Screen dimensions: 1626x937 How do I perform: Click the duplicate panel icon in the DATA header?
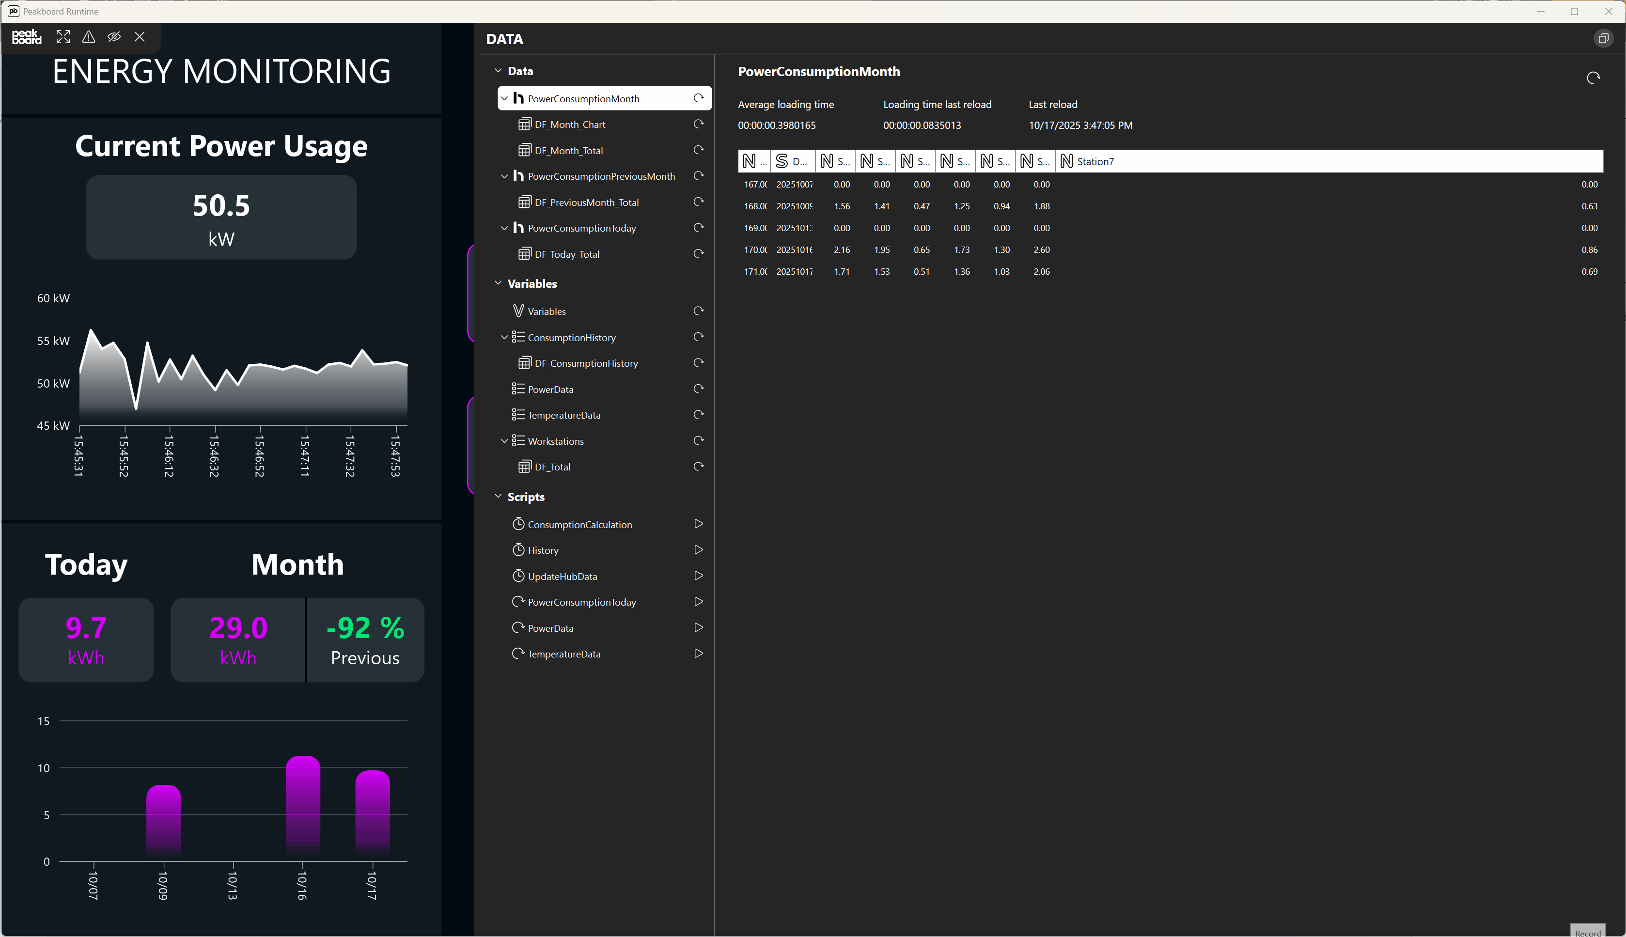(x=1603, y=38)
